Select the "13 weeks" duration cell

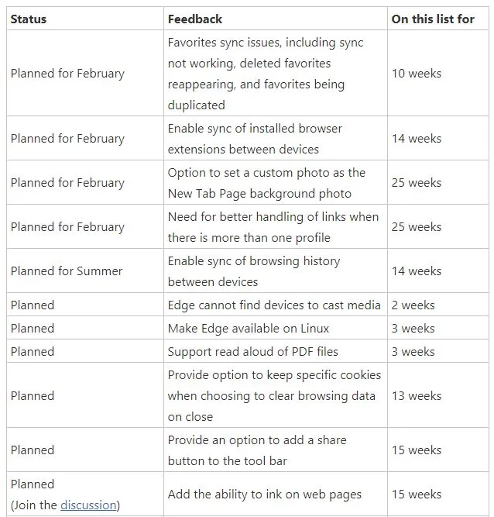point(417,396)
